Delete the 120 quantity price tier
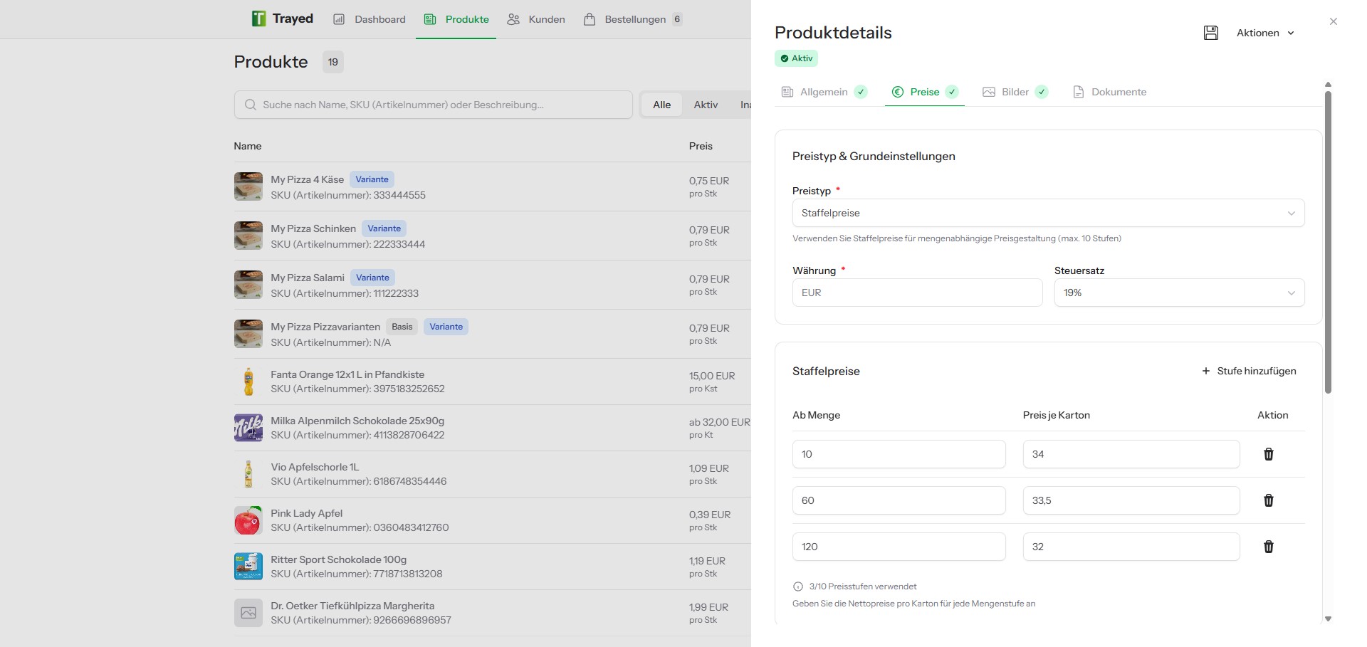Screen dimensions: 1367x647 pyautogui.click(x=1268, y=547)
